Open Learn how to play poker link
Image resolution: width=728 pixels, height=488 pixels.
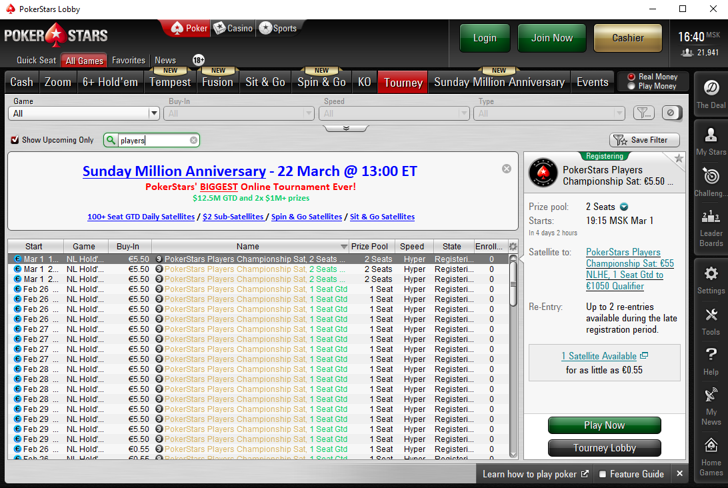click(x=535, y=474)
